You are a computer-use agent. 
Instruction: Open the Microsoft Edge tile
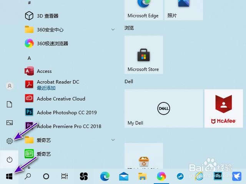[x=144, y=10]
